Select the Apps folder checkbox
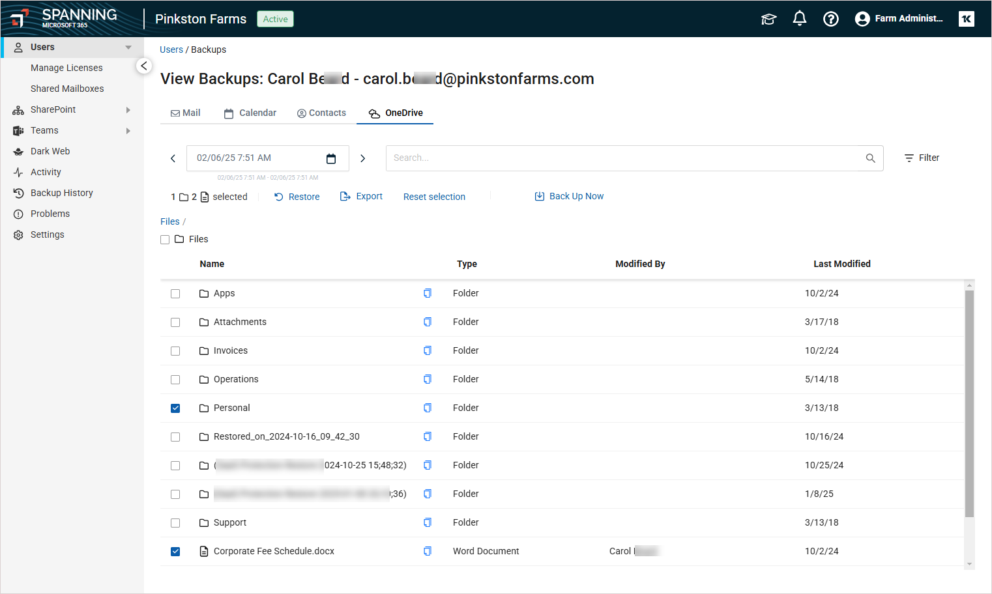The height and width of the screenshot is (594, 992). coord(175,294)
